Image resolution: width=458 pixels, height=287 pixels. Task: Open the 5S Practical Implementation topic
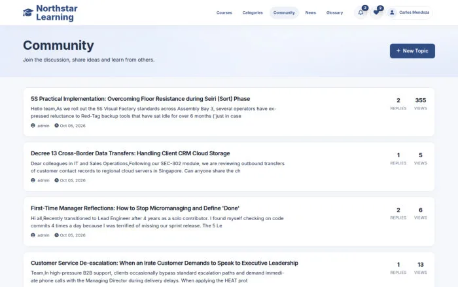tap(140, 99)
